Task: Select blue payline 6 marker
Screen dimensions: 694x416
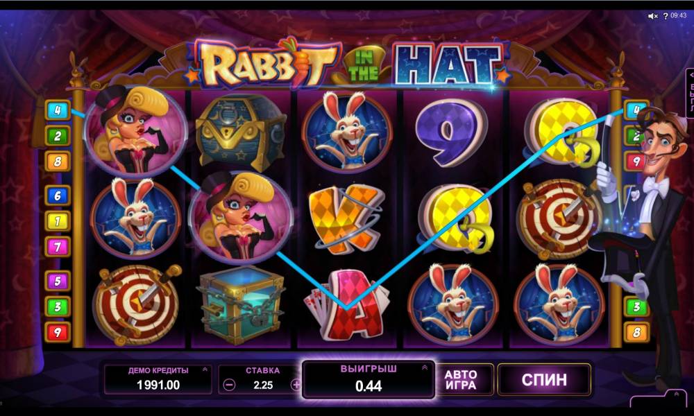Action: point(58,196)
